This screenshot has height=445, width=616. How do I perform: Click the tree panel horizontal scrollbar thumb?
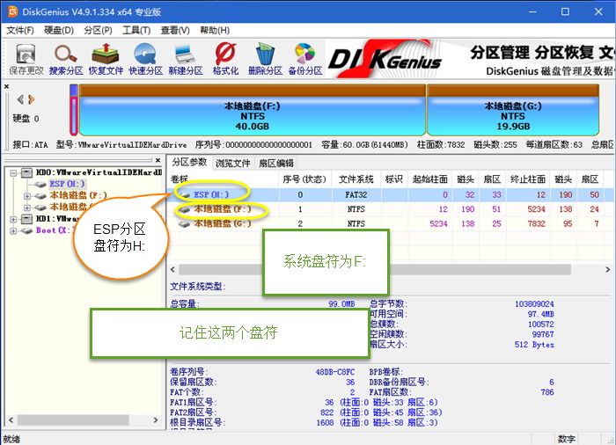click(x=73, y=419)
